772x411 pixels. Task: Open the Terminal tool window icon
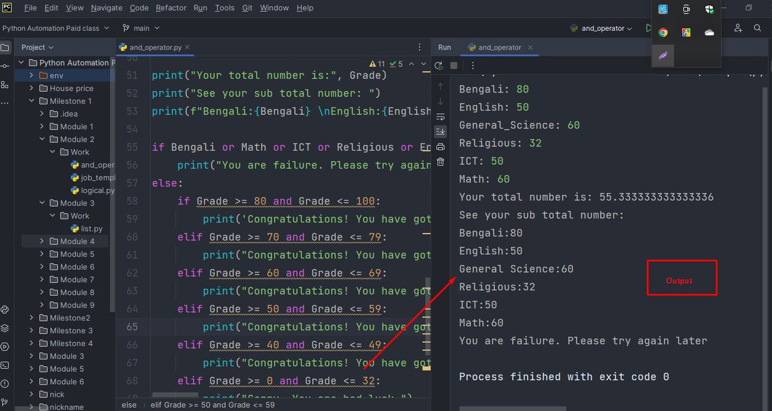coord(5,365)
